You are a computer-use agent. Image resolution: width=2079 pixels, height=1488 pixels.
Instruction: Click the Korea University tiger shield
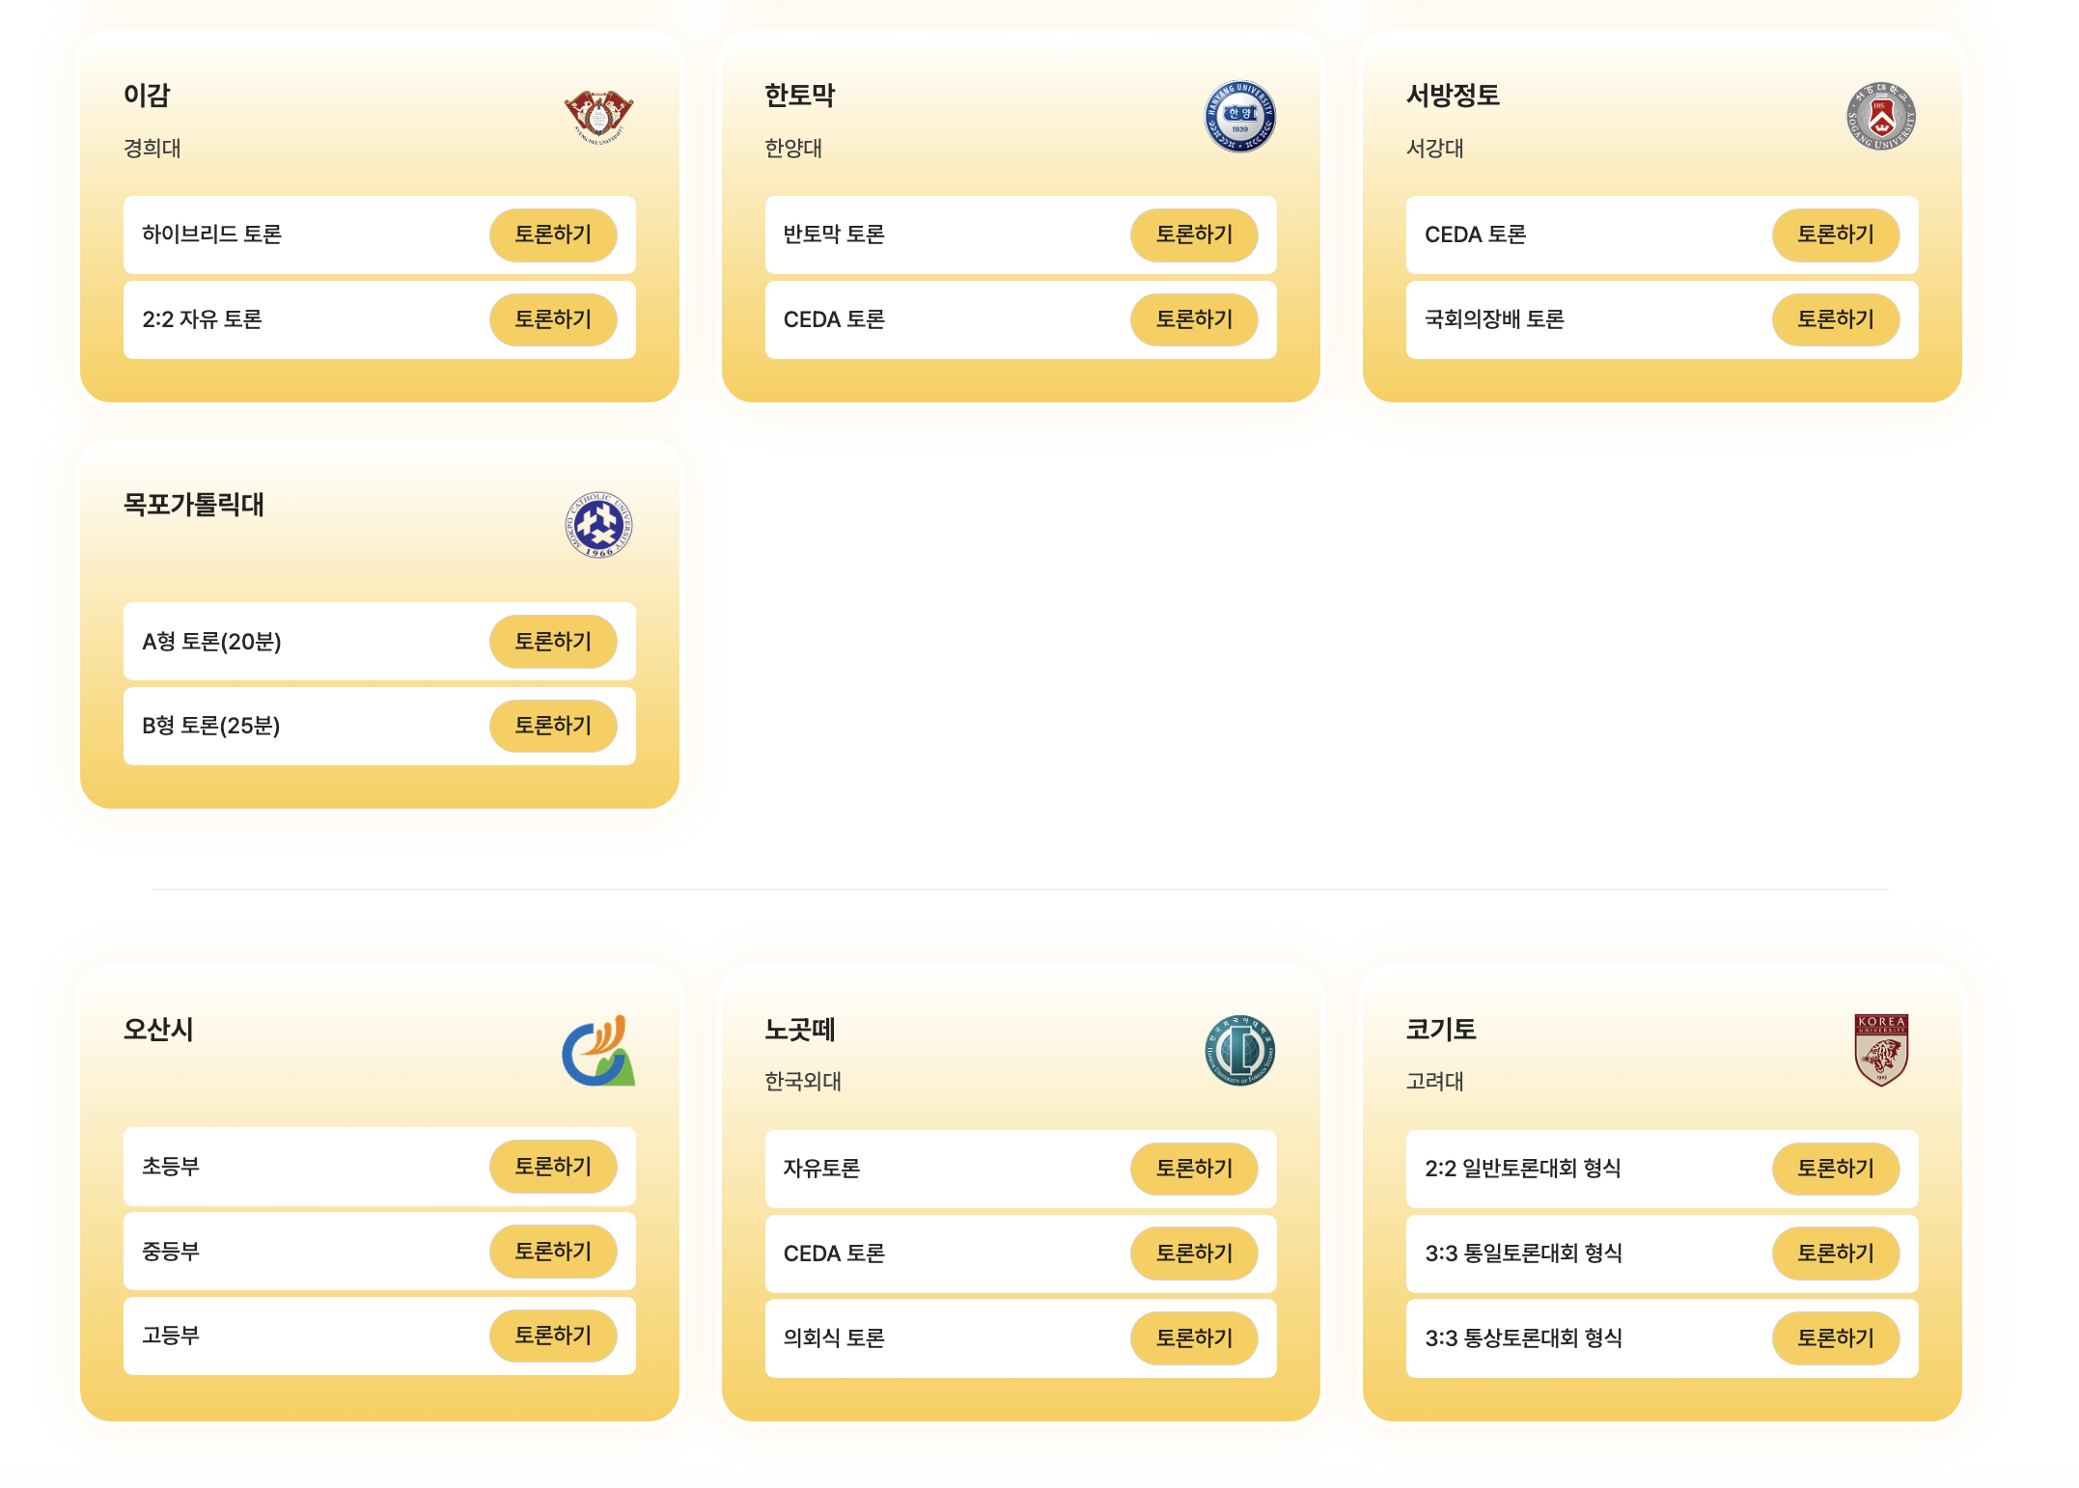pyautogui.click(x=1880, y=1051)
